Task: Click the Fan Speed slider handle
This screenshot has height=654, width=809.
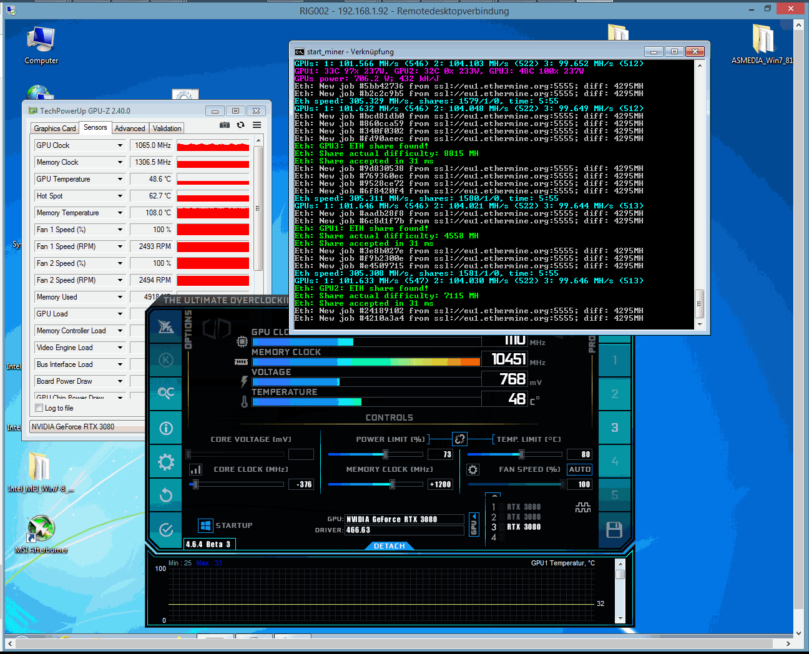Action: point(562,484)
